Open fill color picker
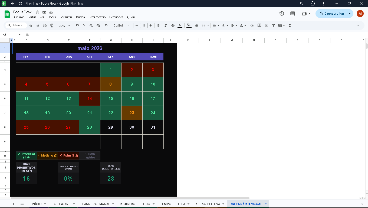Viewport: 368px width, 208px height. tap(189, 25)
